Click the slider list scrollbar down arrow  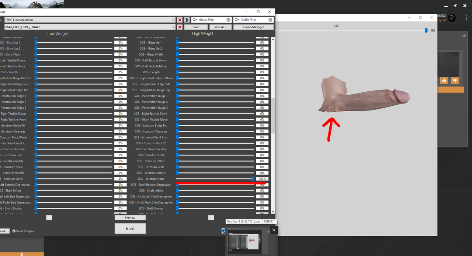click(x=273, y=212)
